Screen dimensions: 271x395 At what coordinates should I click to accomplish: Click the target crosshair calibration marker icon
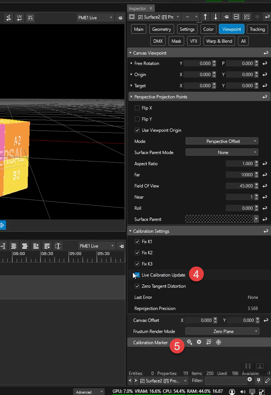(218, 342)
